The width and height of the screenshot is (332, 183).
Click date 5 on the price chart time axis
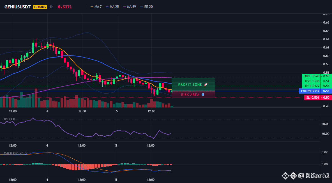(117, 111)
